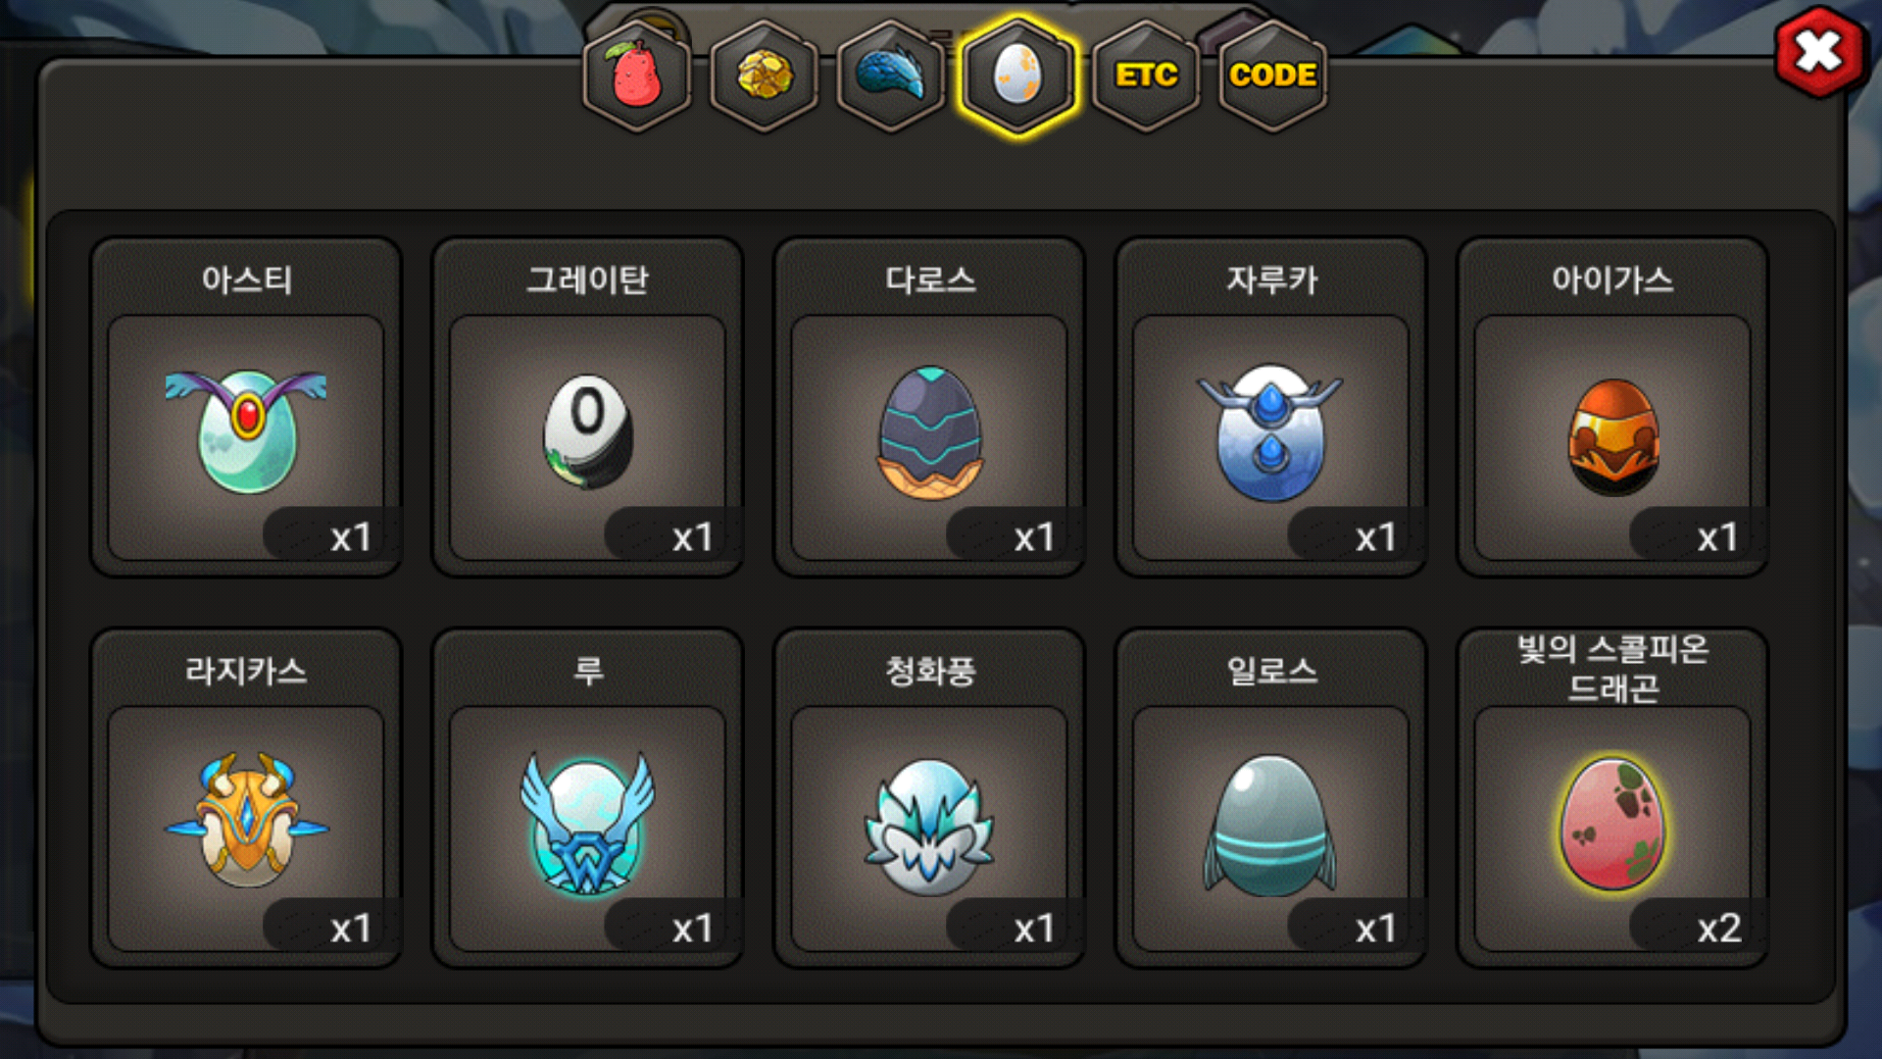This screenshot has width=1882, height=1059.
Task: Open the CODE tab
Action: [1272, 76]
